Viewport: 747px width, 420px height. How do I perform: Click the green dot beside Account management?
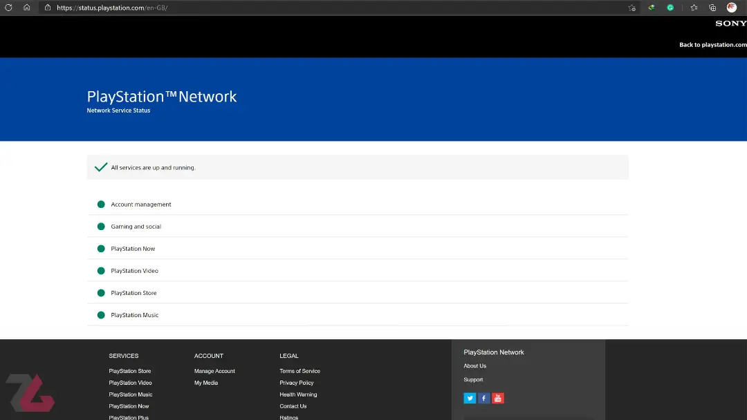101,204
